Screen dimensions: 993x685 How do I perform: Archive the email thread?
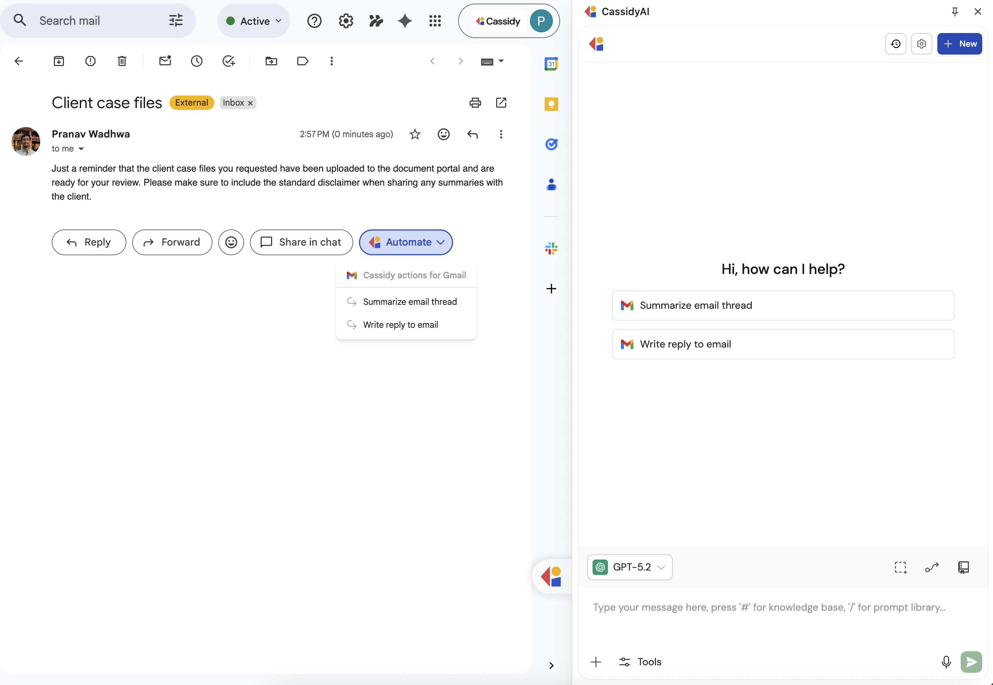(59, 61)
